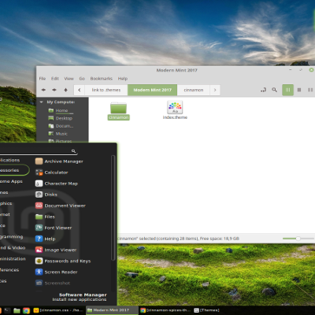315x315 pixels.
Task: Select the 'link to .themes' path segment
Action: tap(106, 90)
